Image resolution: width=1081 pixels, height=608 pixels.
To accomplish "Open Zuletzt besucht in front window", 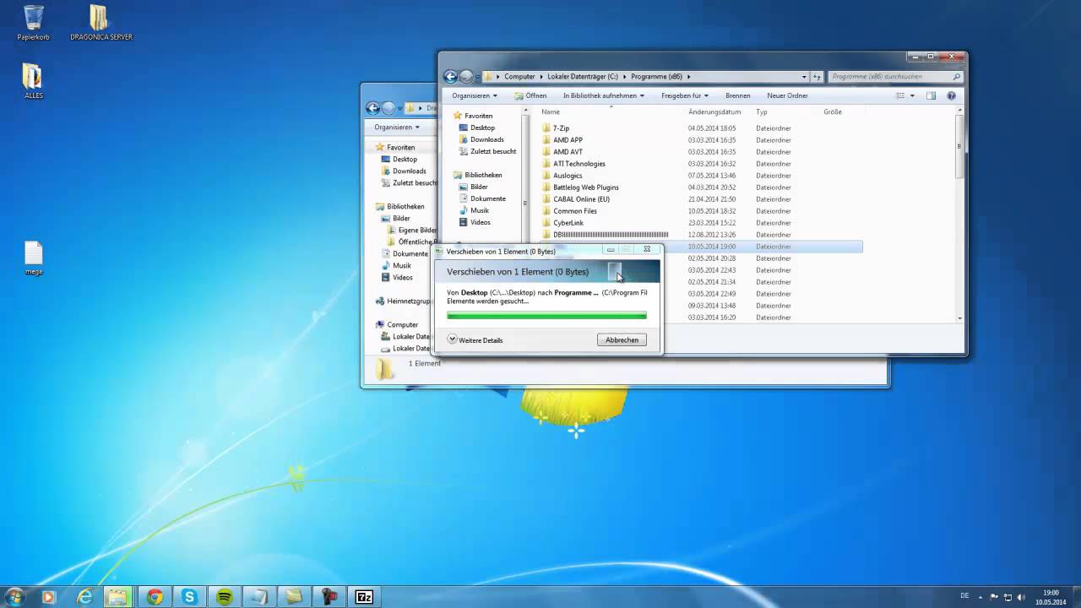I will click(492, 151).
